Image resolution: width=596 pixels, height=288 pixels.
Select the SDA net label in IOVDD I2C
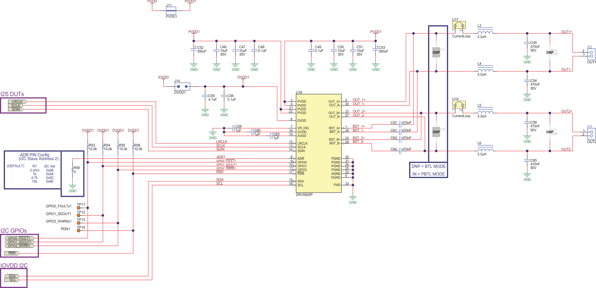pos(12,276)
